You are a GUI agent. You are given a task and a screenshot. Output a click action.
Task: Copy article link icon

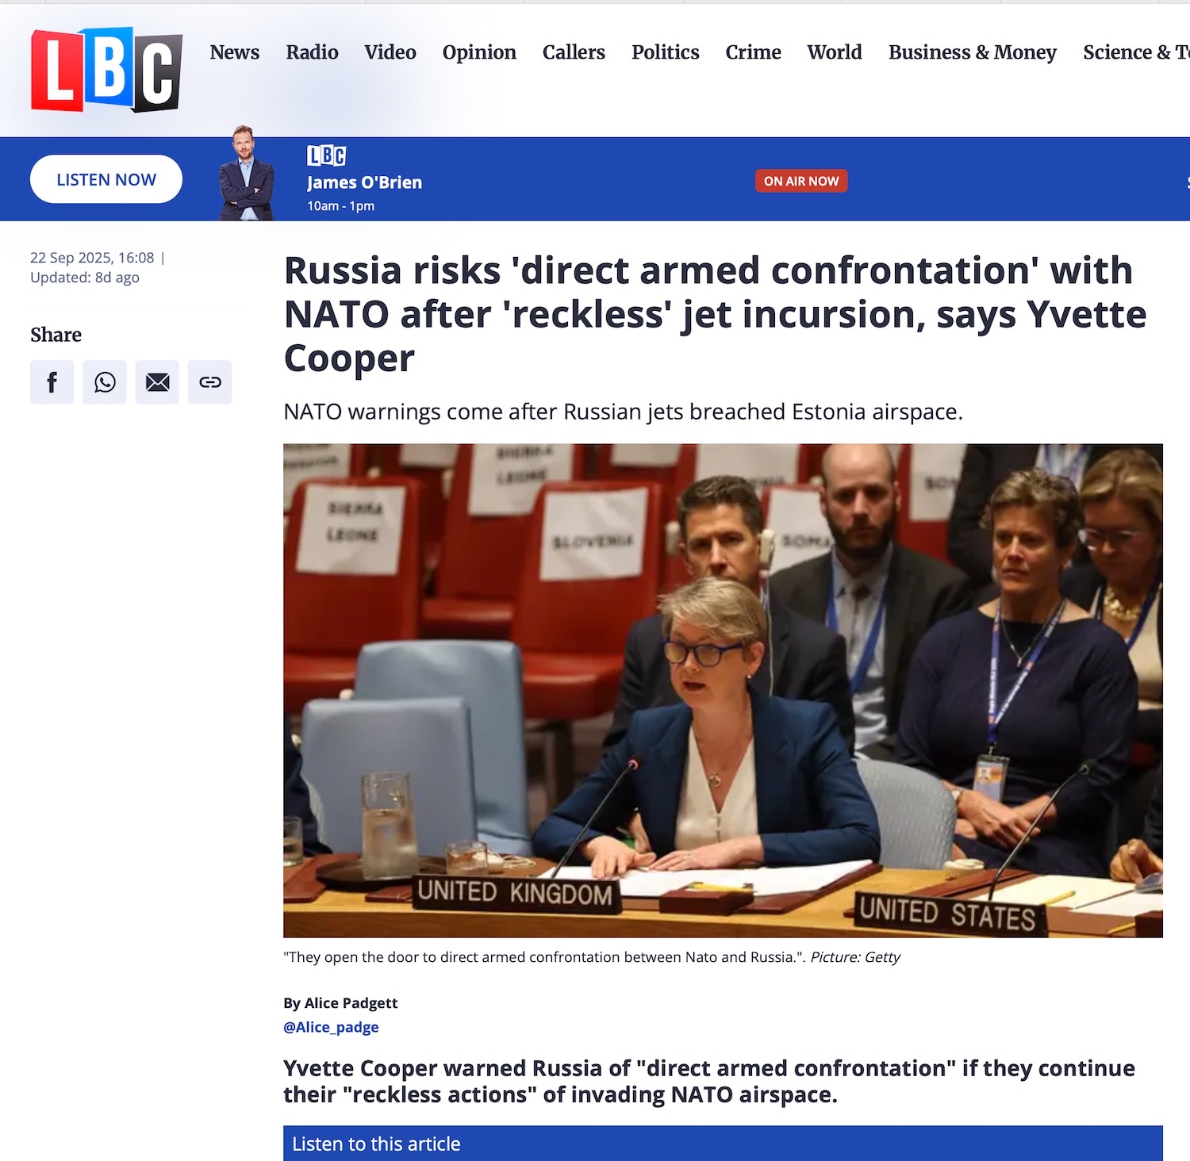[x=210, y=382]
